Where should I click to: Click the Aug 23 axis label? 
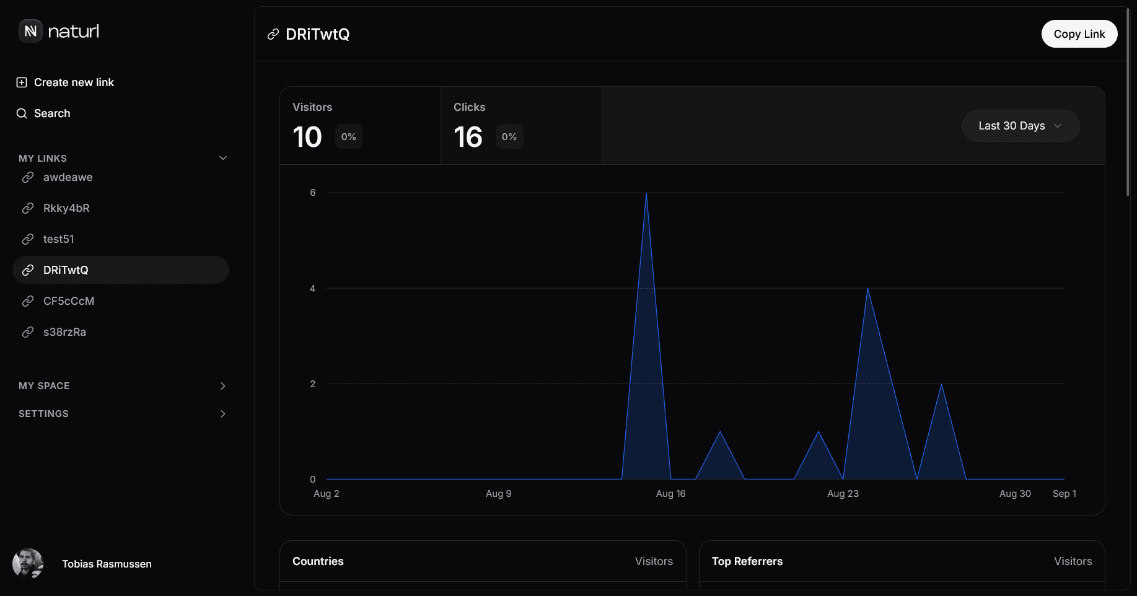pyautogui.click(x=843, y=494)
